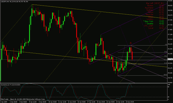Select the Fibonacci 61.8 level label

(x=166, y=63)
